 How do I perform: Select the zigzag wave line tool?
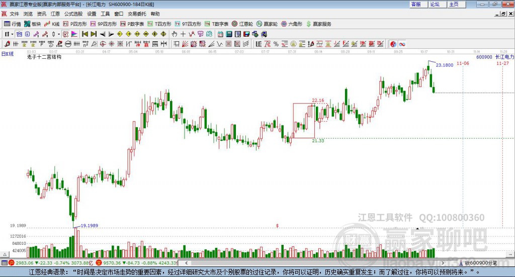point(220,44)
